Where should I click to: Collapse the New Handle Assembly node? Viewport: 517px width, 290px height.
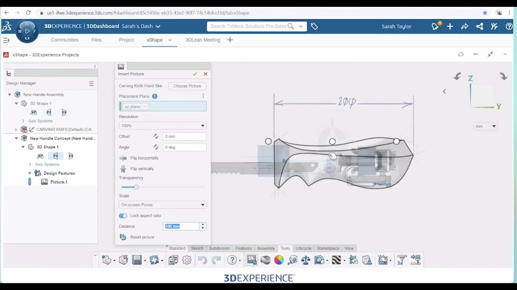[10, 95]
